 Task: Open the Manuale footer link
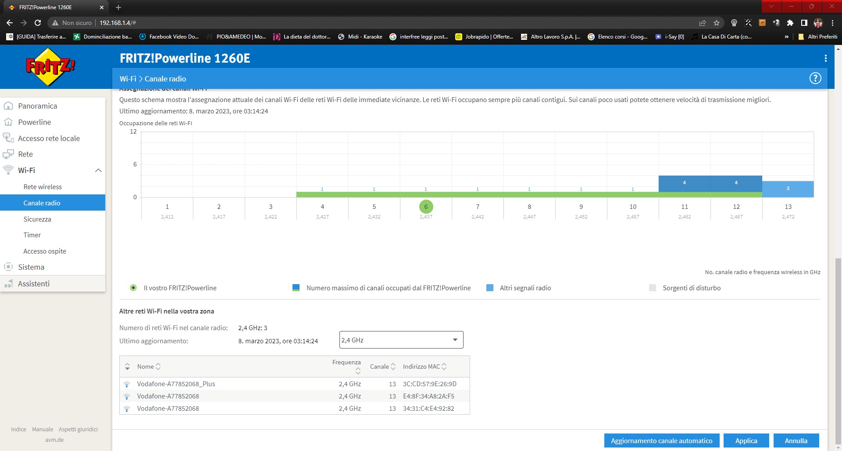coord(43,430)
